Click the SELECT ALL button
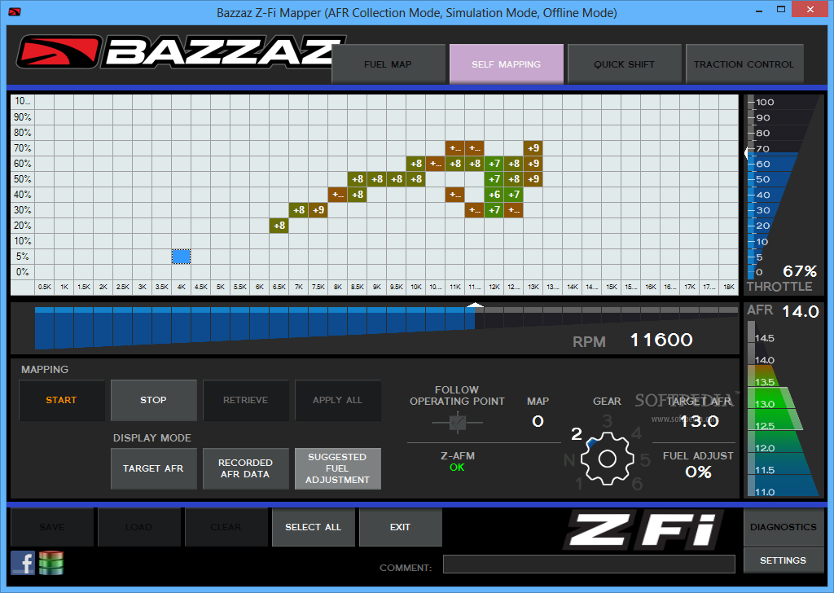Image resolution: width=834 pixels, height=593 pixels. [313, 527]
